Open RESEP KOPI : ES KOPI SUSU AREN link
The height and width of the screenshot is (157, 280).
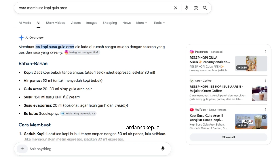217,89
